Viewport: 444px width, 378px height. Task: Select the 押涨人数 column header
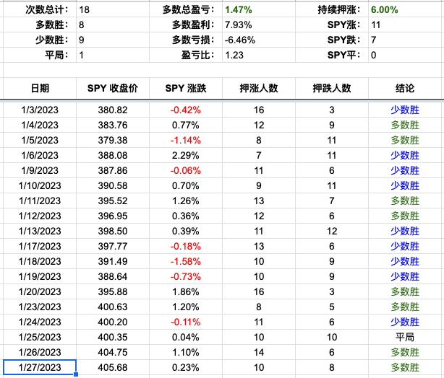tap(259, 88)
